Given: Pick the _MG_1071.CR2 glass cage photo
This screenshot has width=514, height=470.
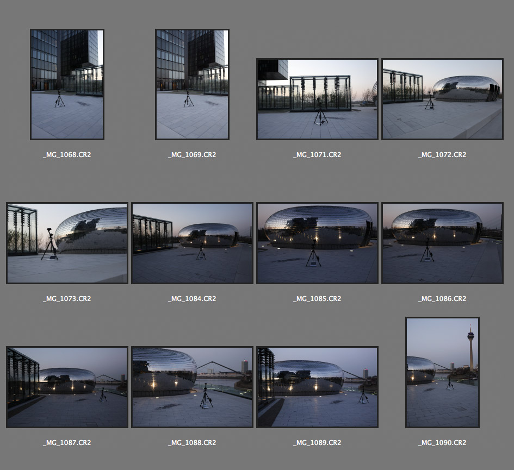Looking at the screenshot, I should 317,99.
